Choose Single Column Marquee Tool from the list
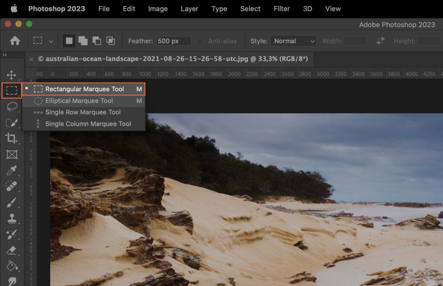The height and width of the screenshot is (286, 443). [88, 124]
